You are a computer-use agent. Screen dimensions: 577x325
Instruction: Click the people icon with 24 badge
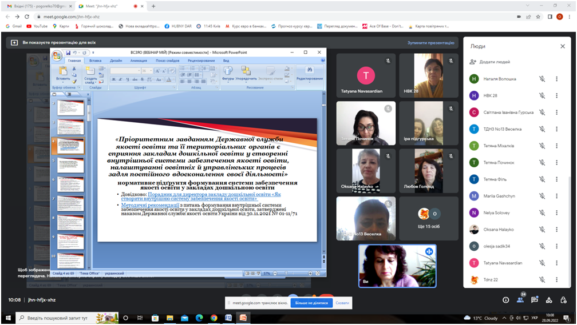point(520,299)
